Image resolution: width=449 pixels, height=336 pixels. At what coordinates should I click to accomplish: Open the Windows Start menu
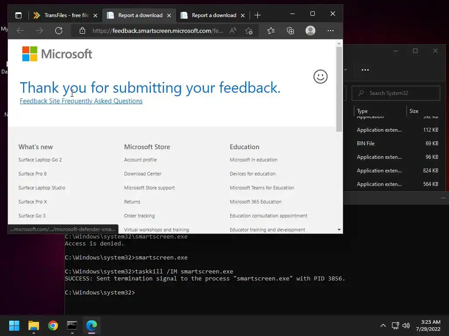point(14,325)
